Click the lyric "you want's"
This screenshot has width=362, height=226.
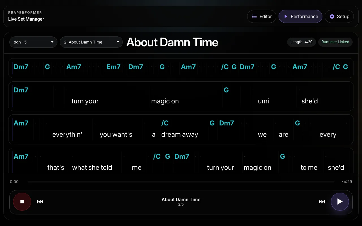coord(116,134)
